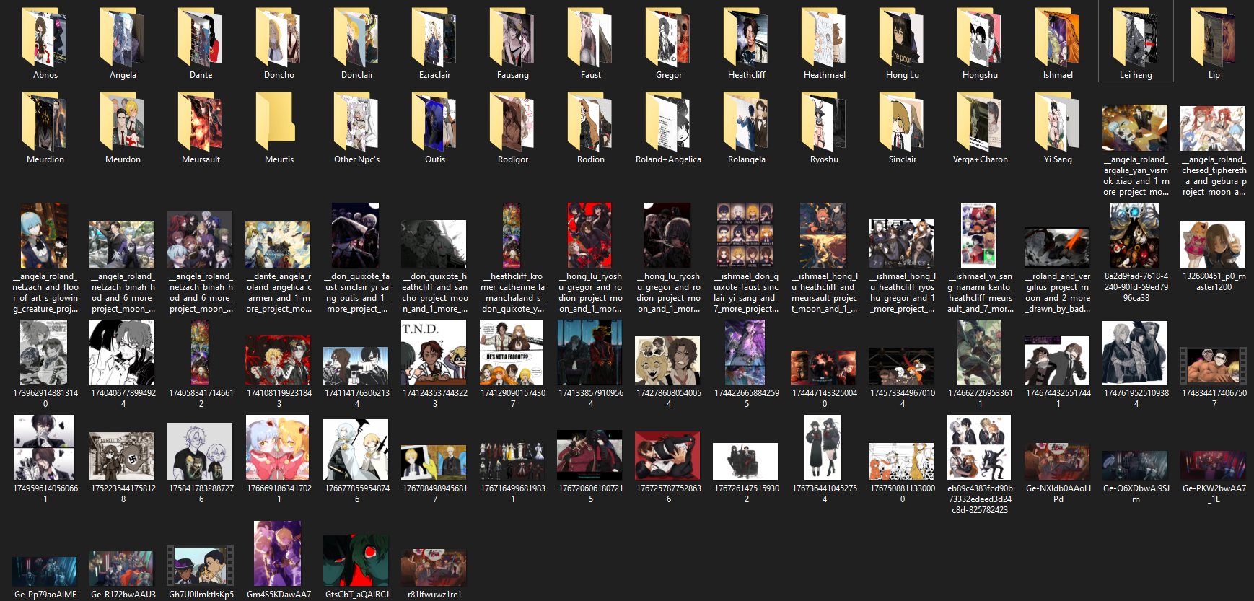
Task: Select video file 1748344174067507
Action: tap(1214, 367)
